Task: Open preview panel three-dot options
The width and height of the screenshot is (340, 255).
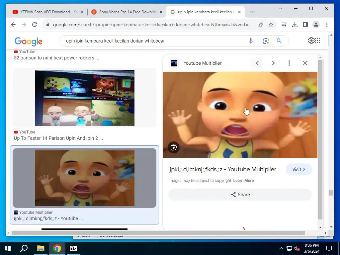Action: (289, 63)
